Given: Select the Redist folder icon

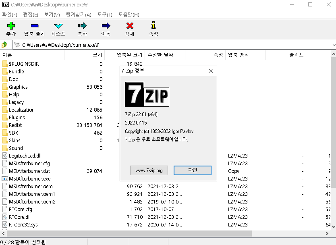Looking at the screenshot, I should point(5,125).
